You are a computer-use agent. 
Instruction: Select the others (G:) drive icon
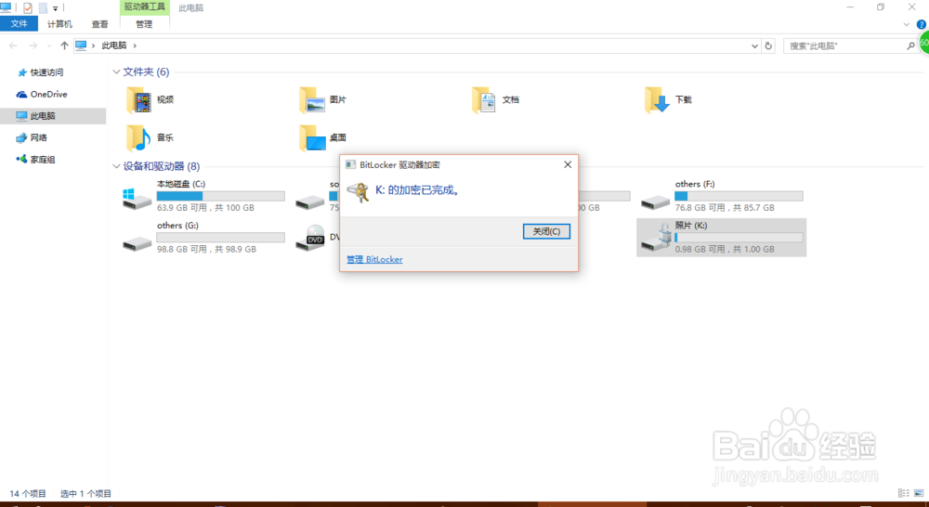point(137,242)
